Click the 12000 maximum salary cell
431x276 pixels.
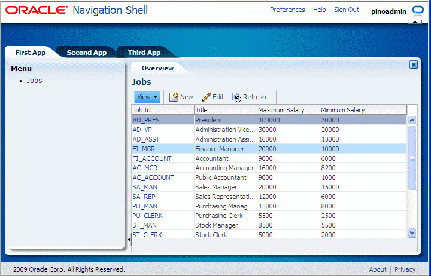(x=289, y=197)
